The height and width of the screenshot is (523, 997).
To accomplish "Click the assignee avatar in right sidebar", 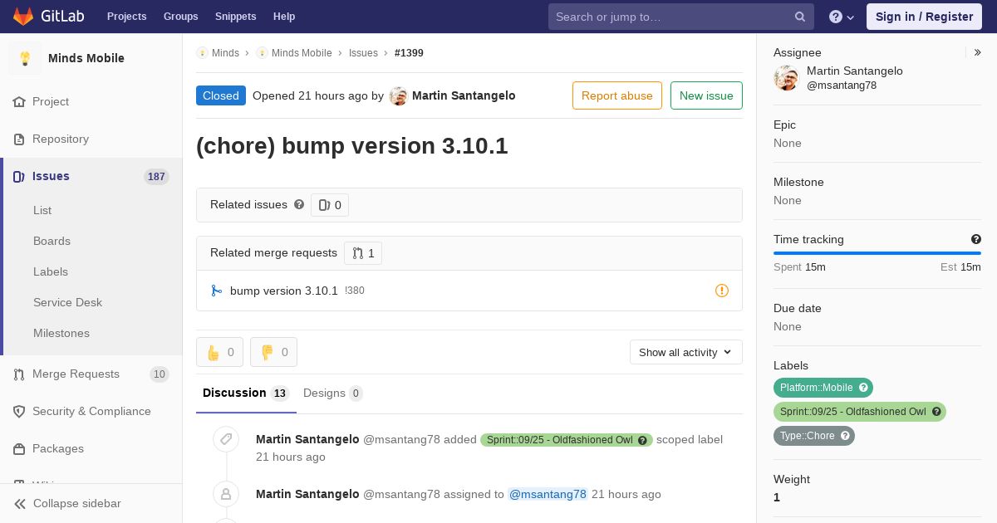I will click(x=786, y=78).
